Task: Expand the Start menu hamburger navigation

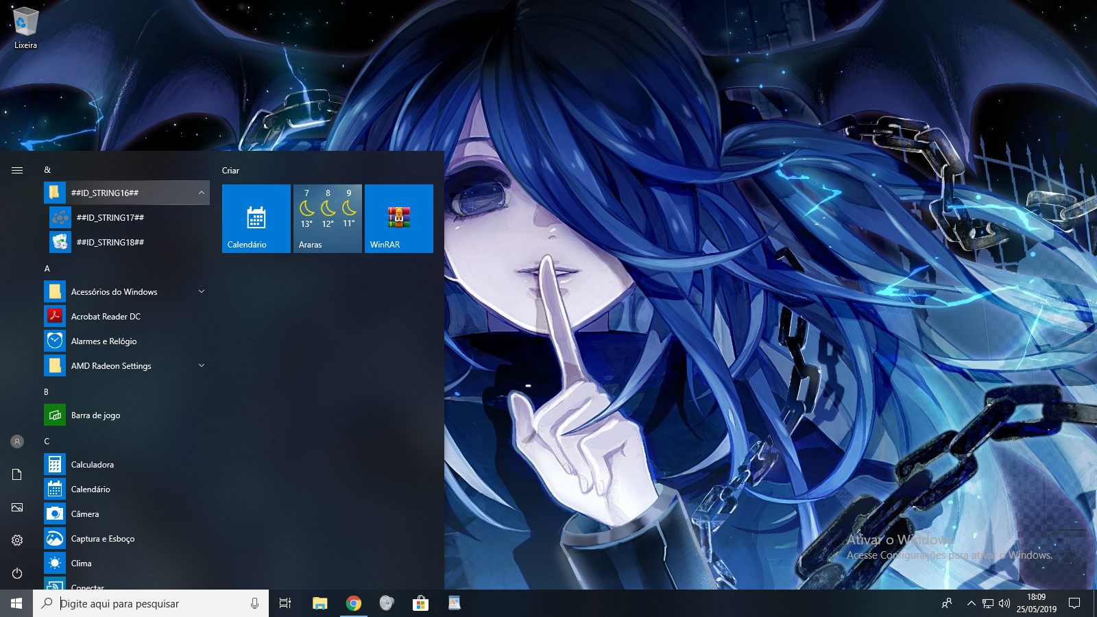Action: 17,170
